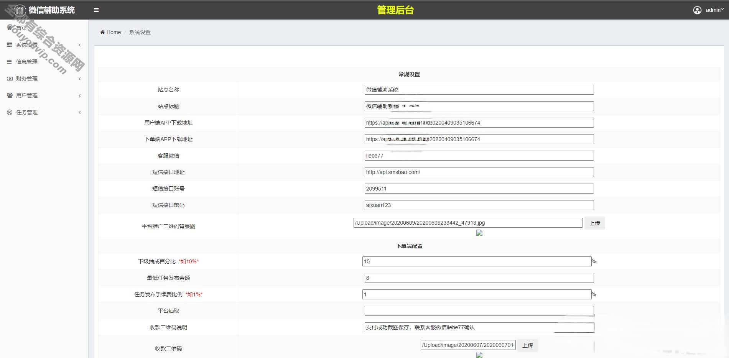729x358 pixels.
Task: Click the empty 平台抽取 input field
Action: pyautogui.click(x=479, y=311)
